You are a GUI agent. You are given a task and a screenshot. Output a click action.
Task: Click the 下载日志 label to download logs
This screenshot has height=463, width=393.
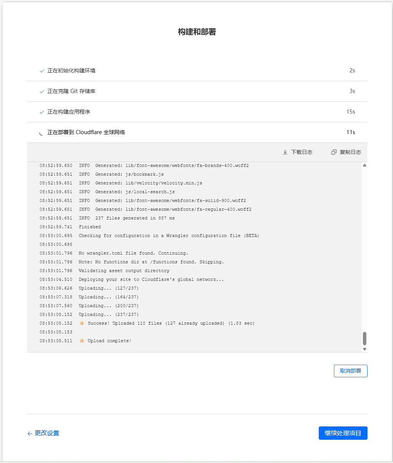pos(302,152)
